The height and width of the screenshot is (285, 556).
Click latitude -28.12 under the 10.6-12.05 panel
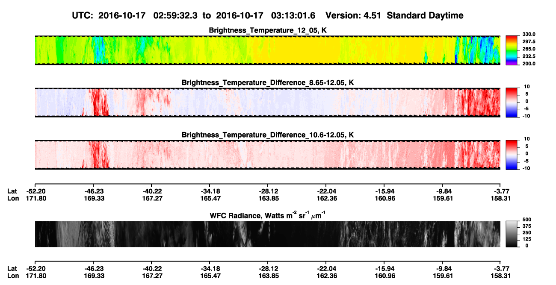(x=267, y=191)
